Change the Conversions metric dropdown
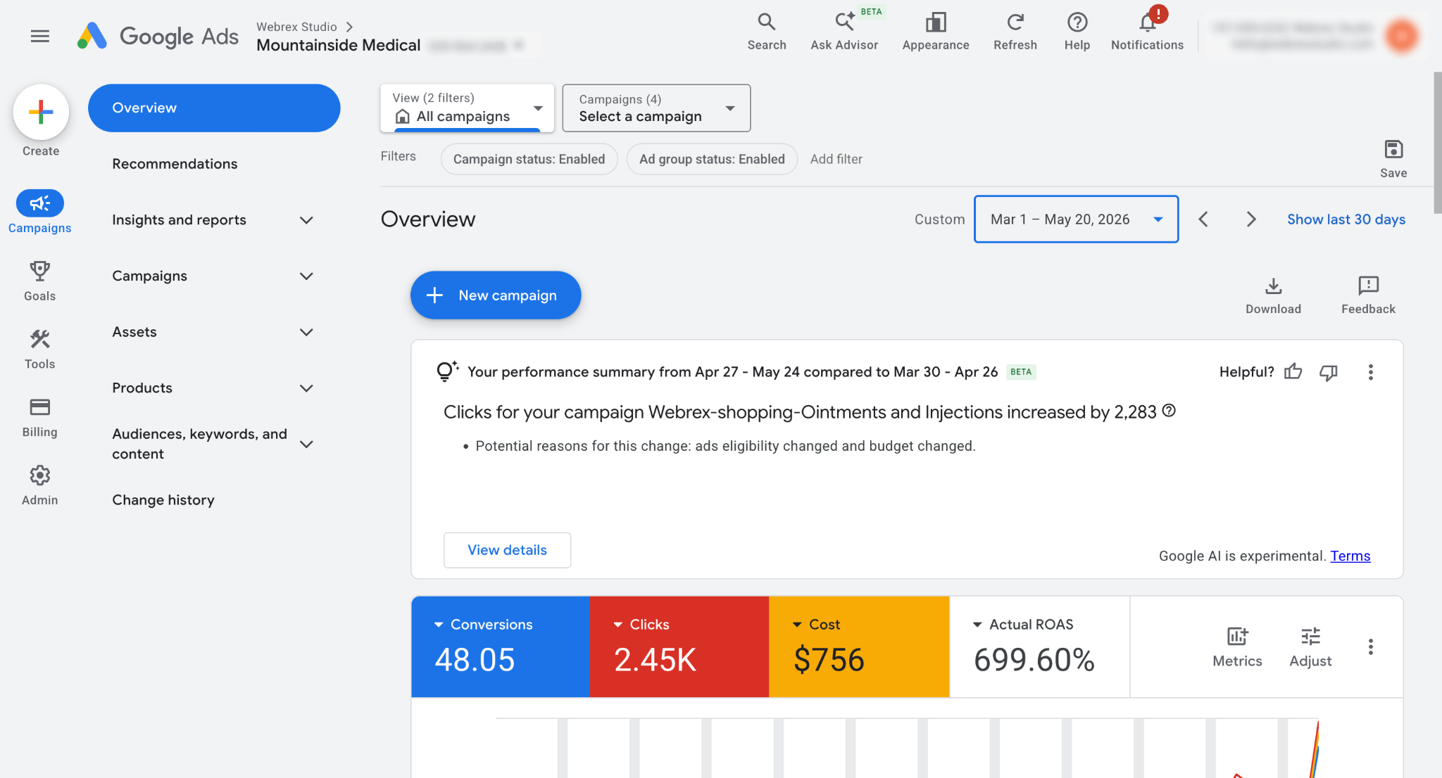 coord(484,625)
